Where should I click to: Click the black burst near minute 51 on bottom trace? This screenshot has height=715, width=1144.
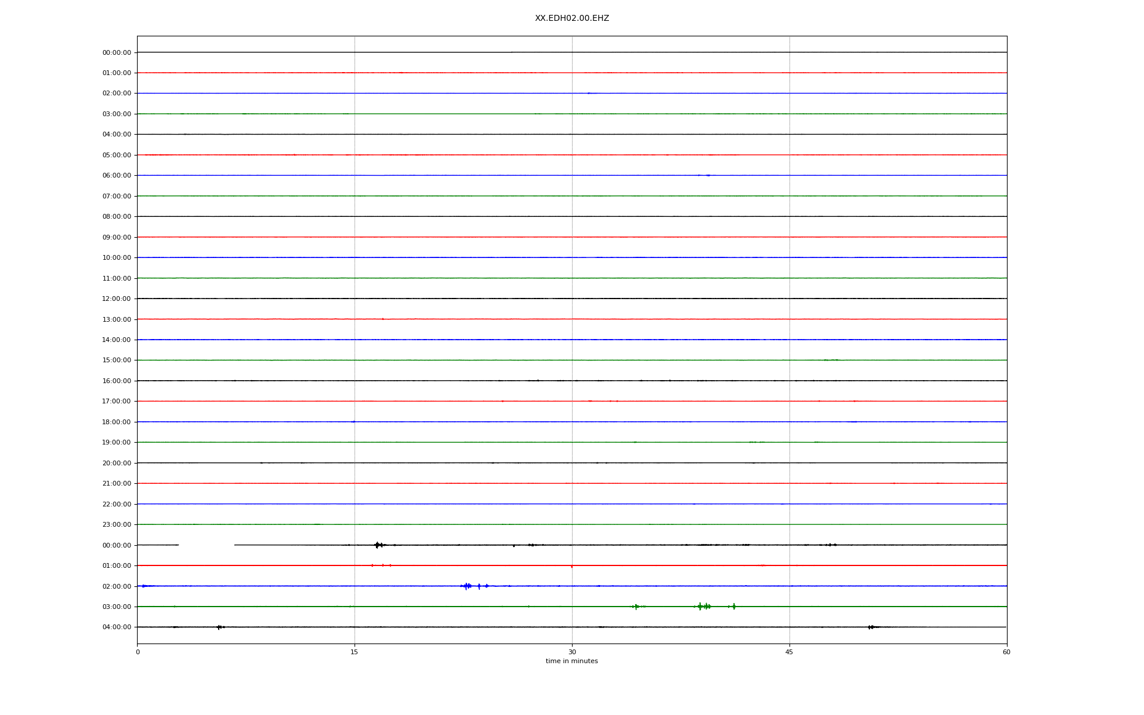[x=871, y=627]
